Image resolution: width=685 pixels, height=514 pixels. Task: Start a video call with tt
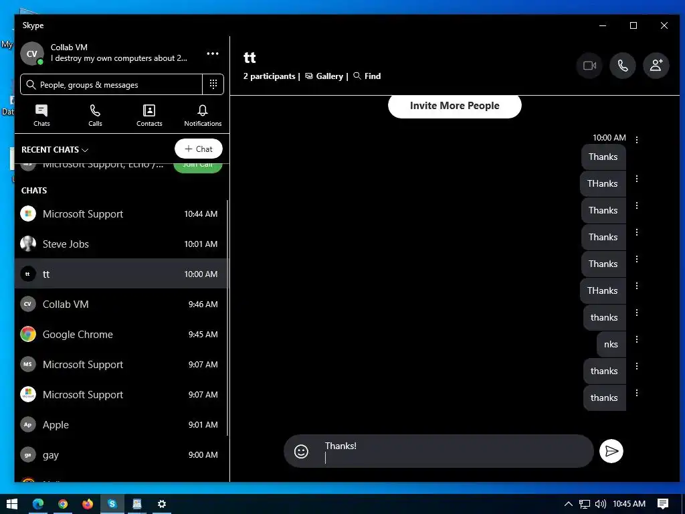coord(589,66)
